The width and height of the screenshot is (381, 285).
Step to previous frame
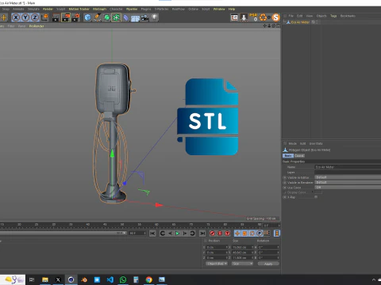click(x=170, y=234)
